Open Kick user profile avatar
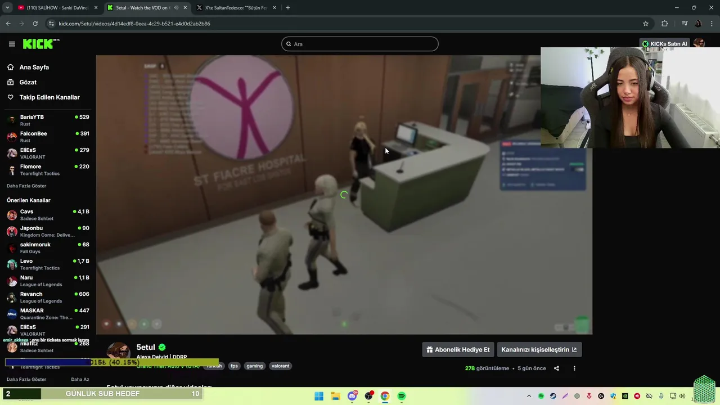The image size is (720, 405). point(699,43)
